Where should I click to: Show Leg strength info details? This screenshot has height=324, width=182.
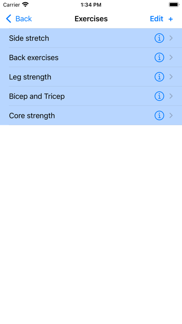pyautogui.click(x=159, y=77)
